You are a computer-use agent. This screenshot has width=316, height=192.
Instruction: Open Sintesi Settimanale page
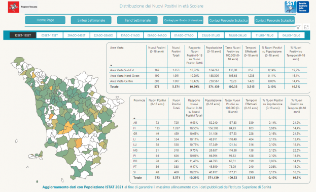pos(91,20)
